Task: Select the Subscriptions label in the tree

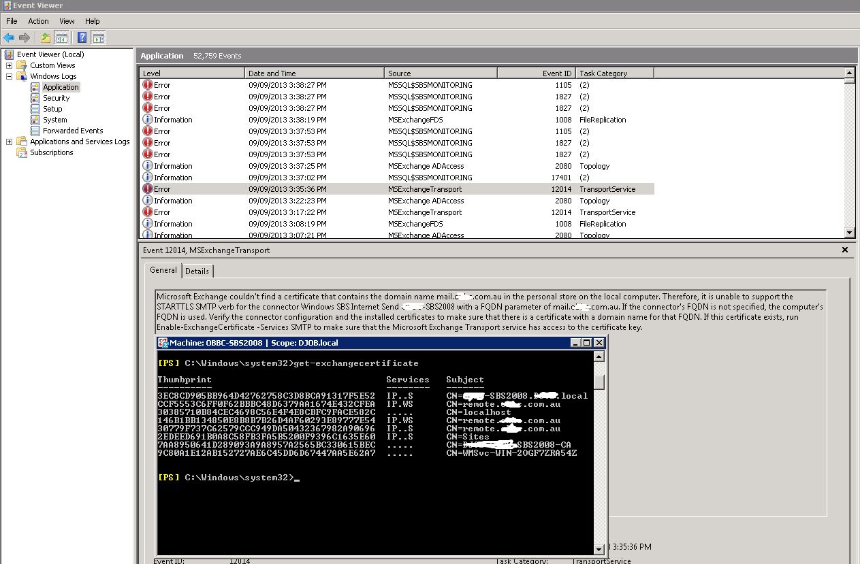Action: coord(52,152)
